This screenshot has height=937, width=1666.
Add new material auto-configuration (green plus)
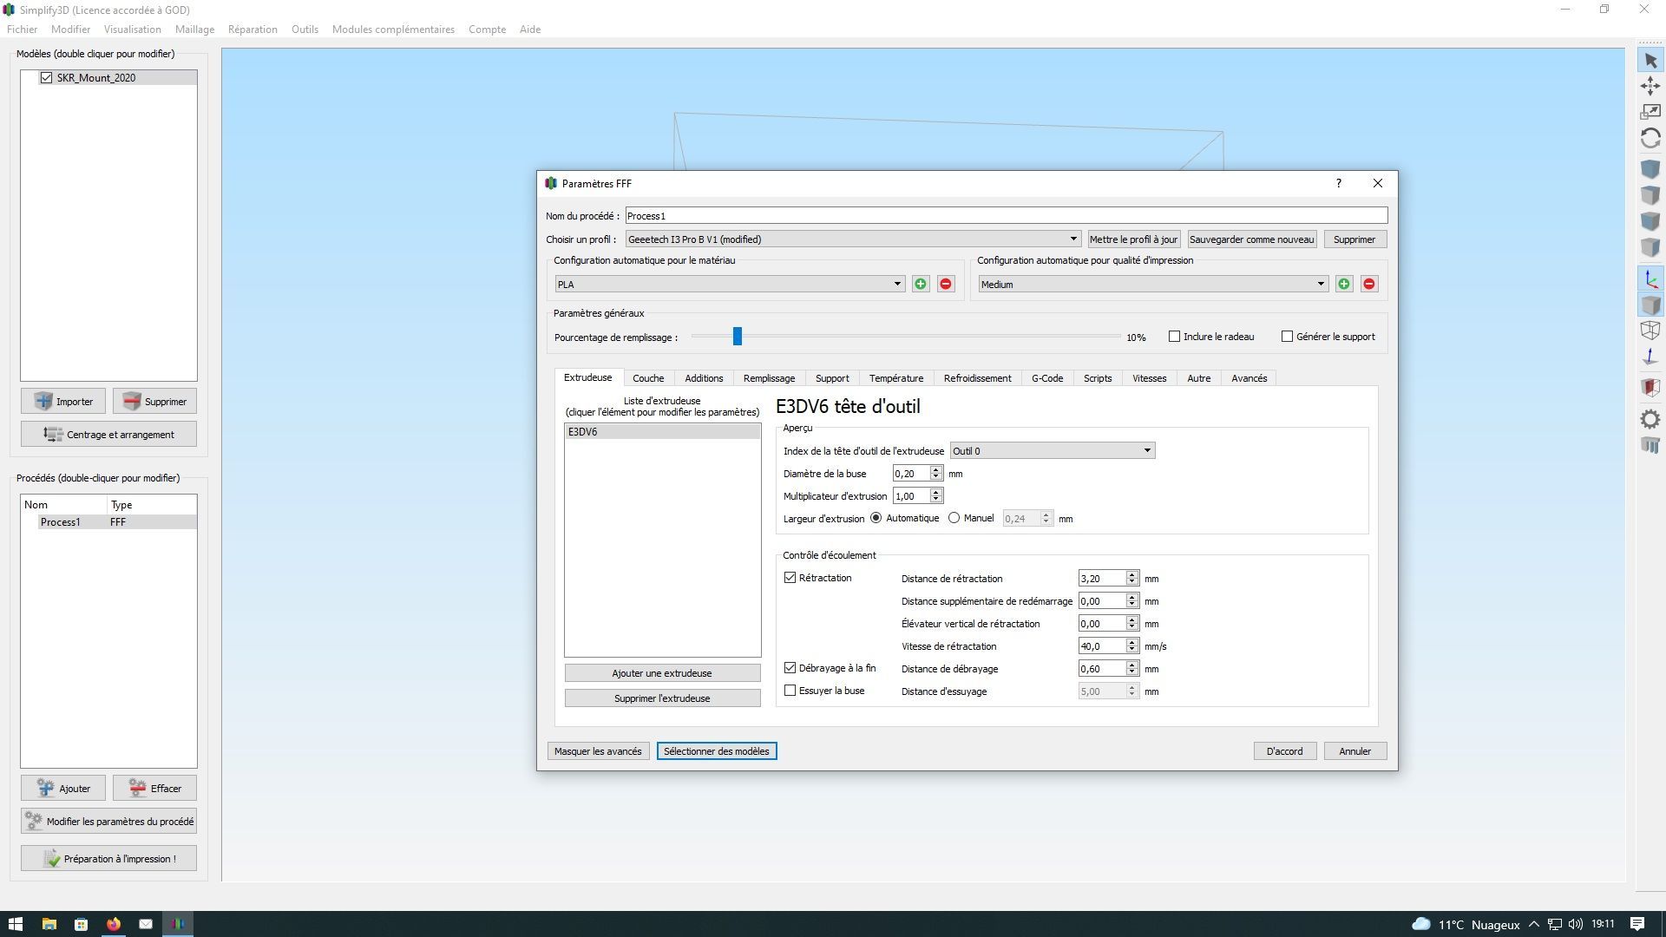coord(921,285)
